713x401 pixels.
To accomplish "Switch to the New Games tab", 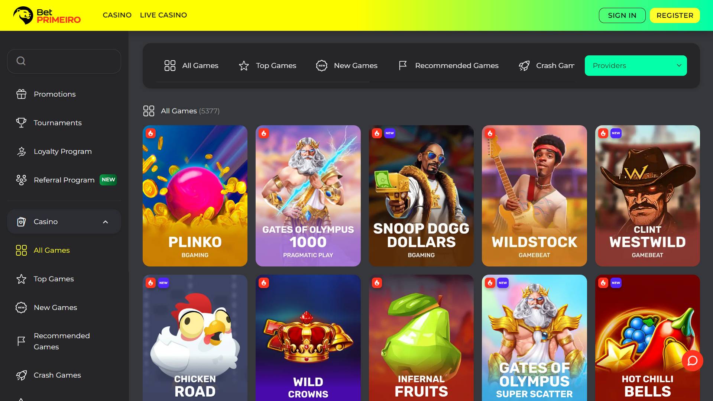I will coord(346,66).
